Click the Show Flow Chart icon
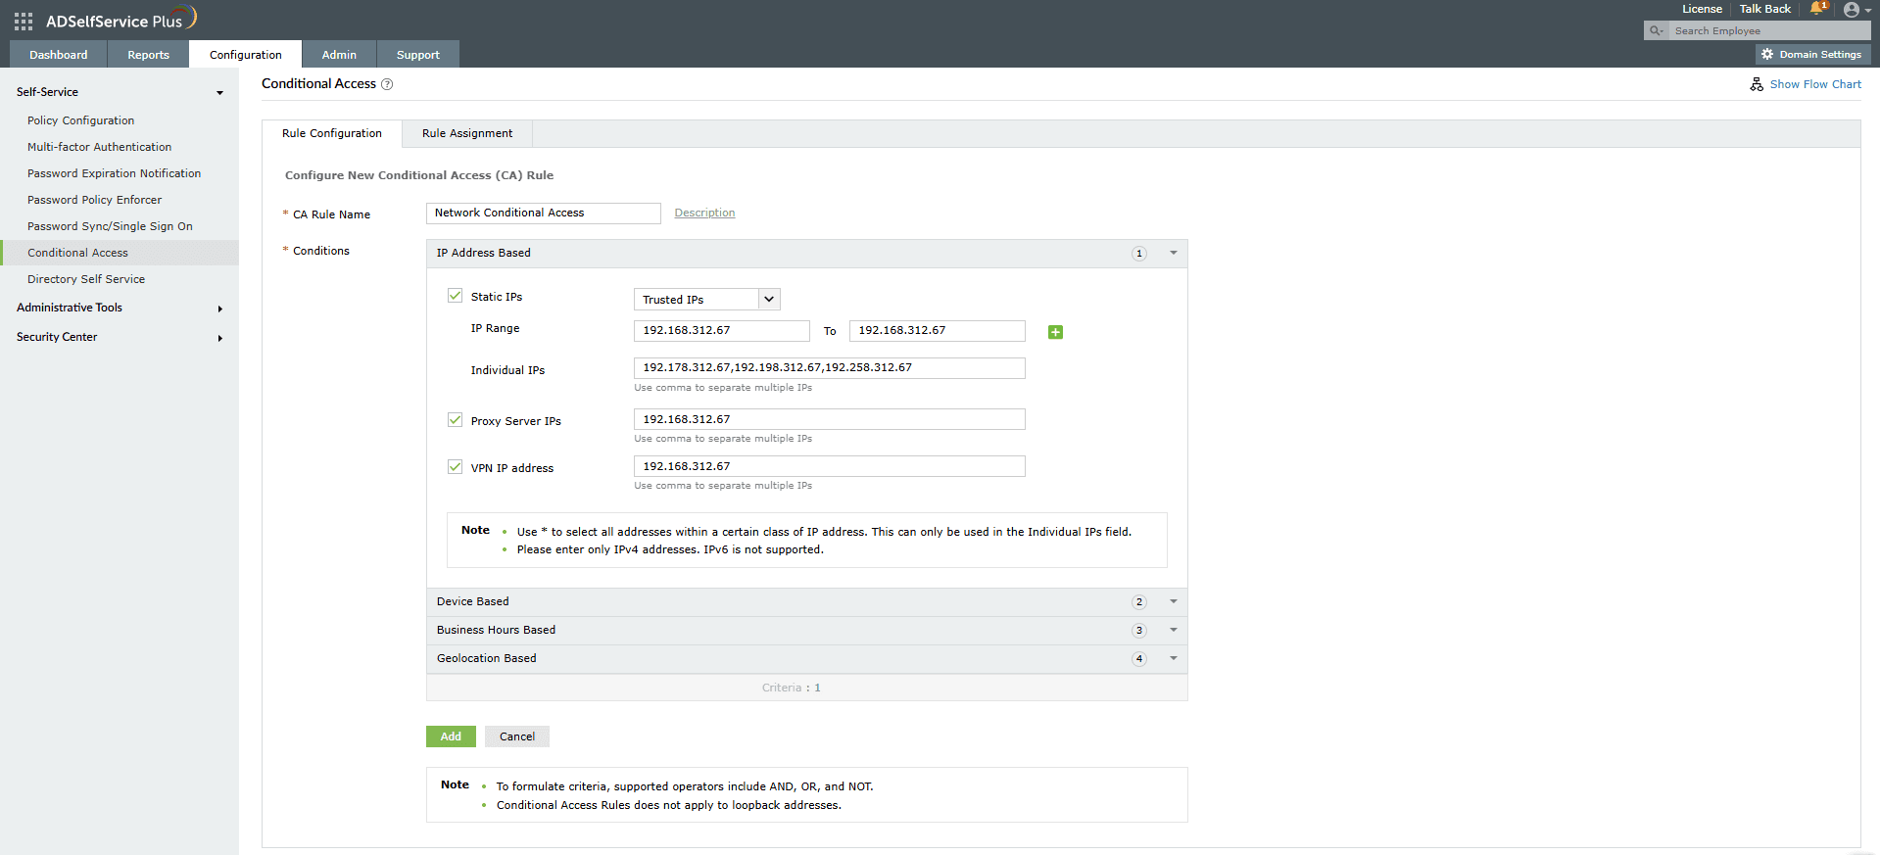The height and width of the screenshot is (855, 1880). (x=1757, y=84)
